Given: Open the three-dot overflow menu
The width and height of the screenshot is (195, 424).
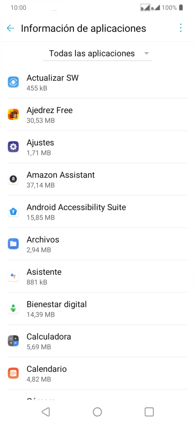Looking at the screenshot, I should tap(181, 28).
